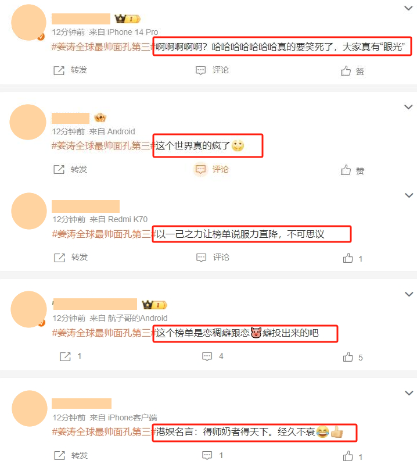Click the crown badge on the 航子哥的Android post
Screen dimensions: 417x464
(x=154, y=305)
